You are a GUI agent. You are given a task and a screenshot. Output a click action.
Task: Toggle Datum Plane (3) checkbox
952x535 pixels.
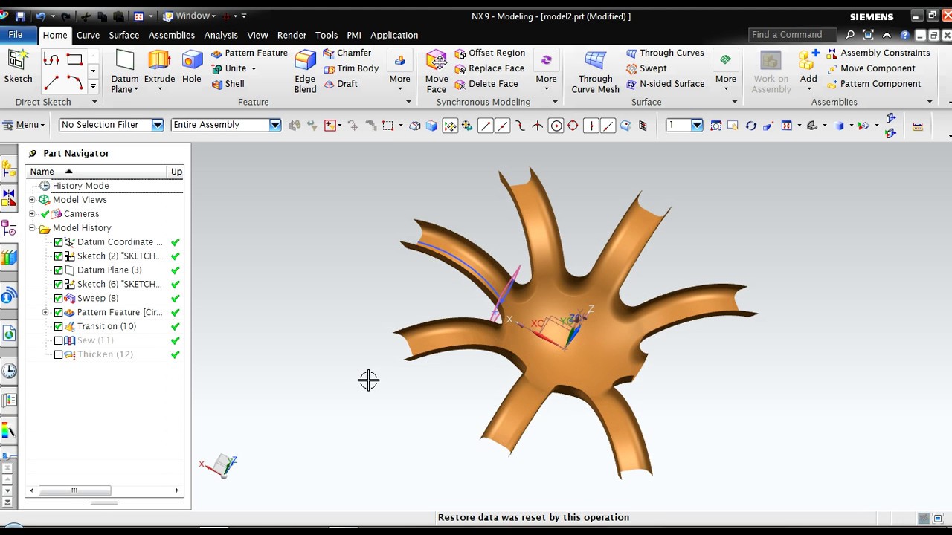(x=59, y=270)
